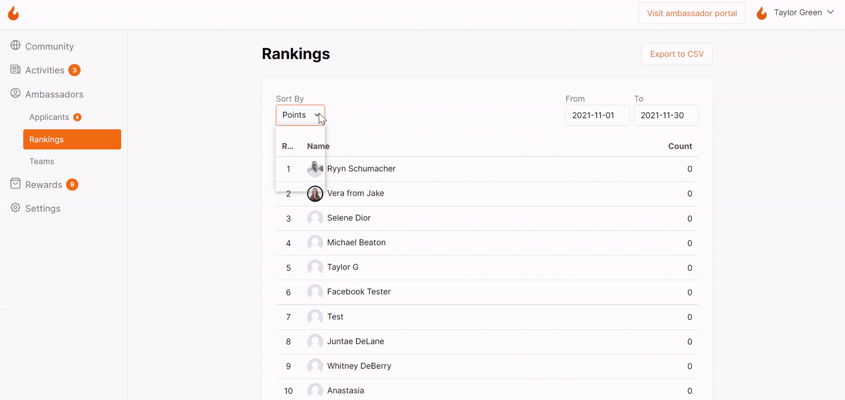Go to the Rewards section
845x400 pixels.
[43, 185]
